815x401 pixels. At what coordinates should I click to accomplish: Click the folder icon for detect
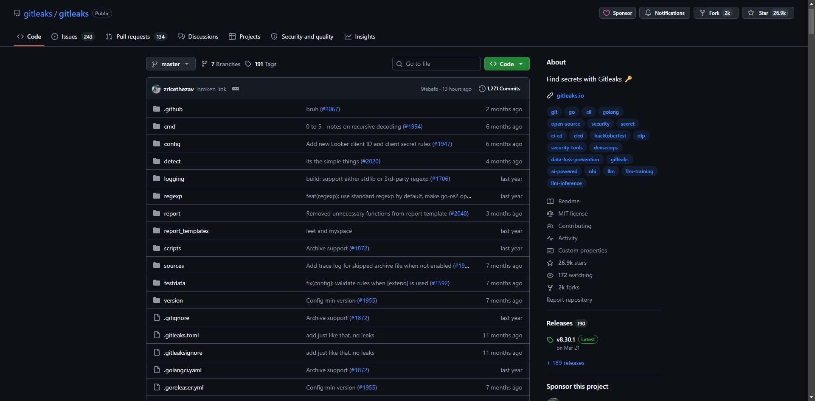coord(157,161)
